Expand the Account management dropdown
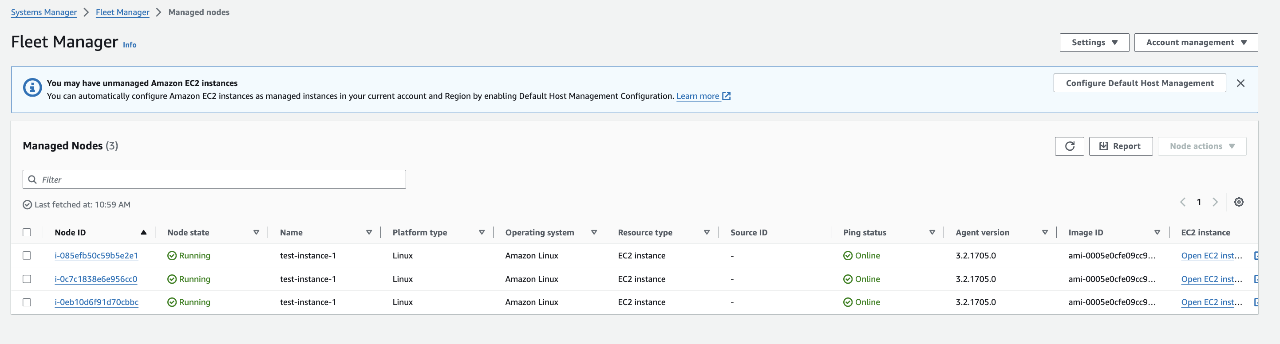The width and height of the screenshot is (1280, 344). 1196,43
